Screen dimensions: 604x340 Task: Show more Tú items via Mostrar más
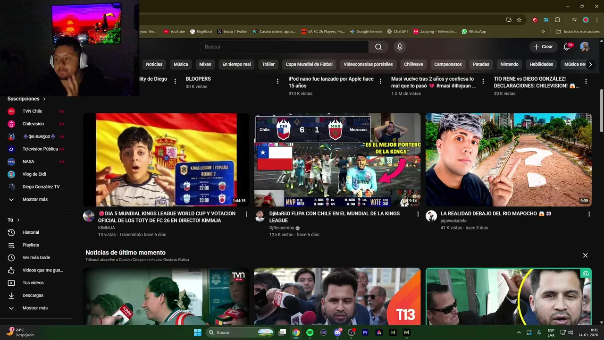point(36,308)
